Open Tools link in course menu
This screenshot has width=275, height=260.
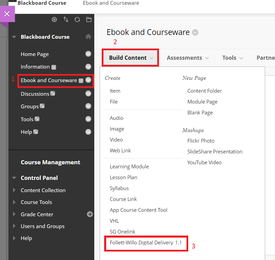pyautogui.click(x=27, y=119)
